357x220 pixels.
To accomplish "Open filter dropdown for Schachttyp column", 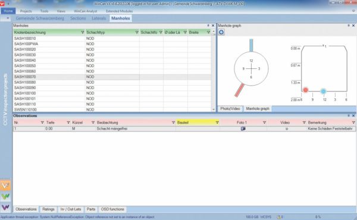I will click(137, 32).
